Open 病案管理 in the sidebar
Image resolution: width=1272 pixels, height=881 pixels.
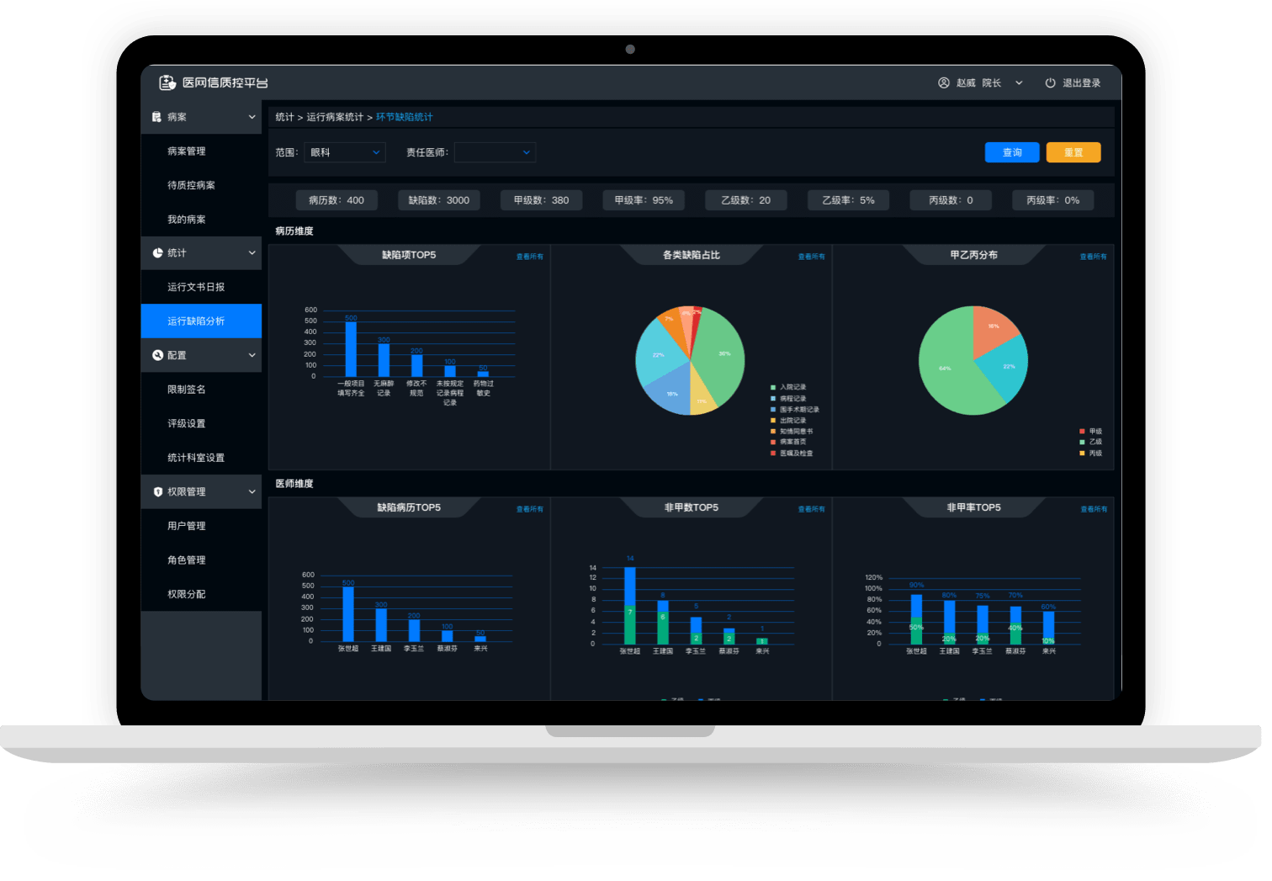[x=201, y=151]
